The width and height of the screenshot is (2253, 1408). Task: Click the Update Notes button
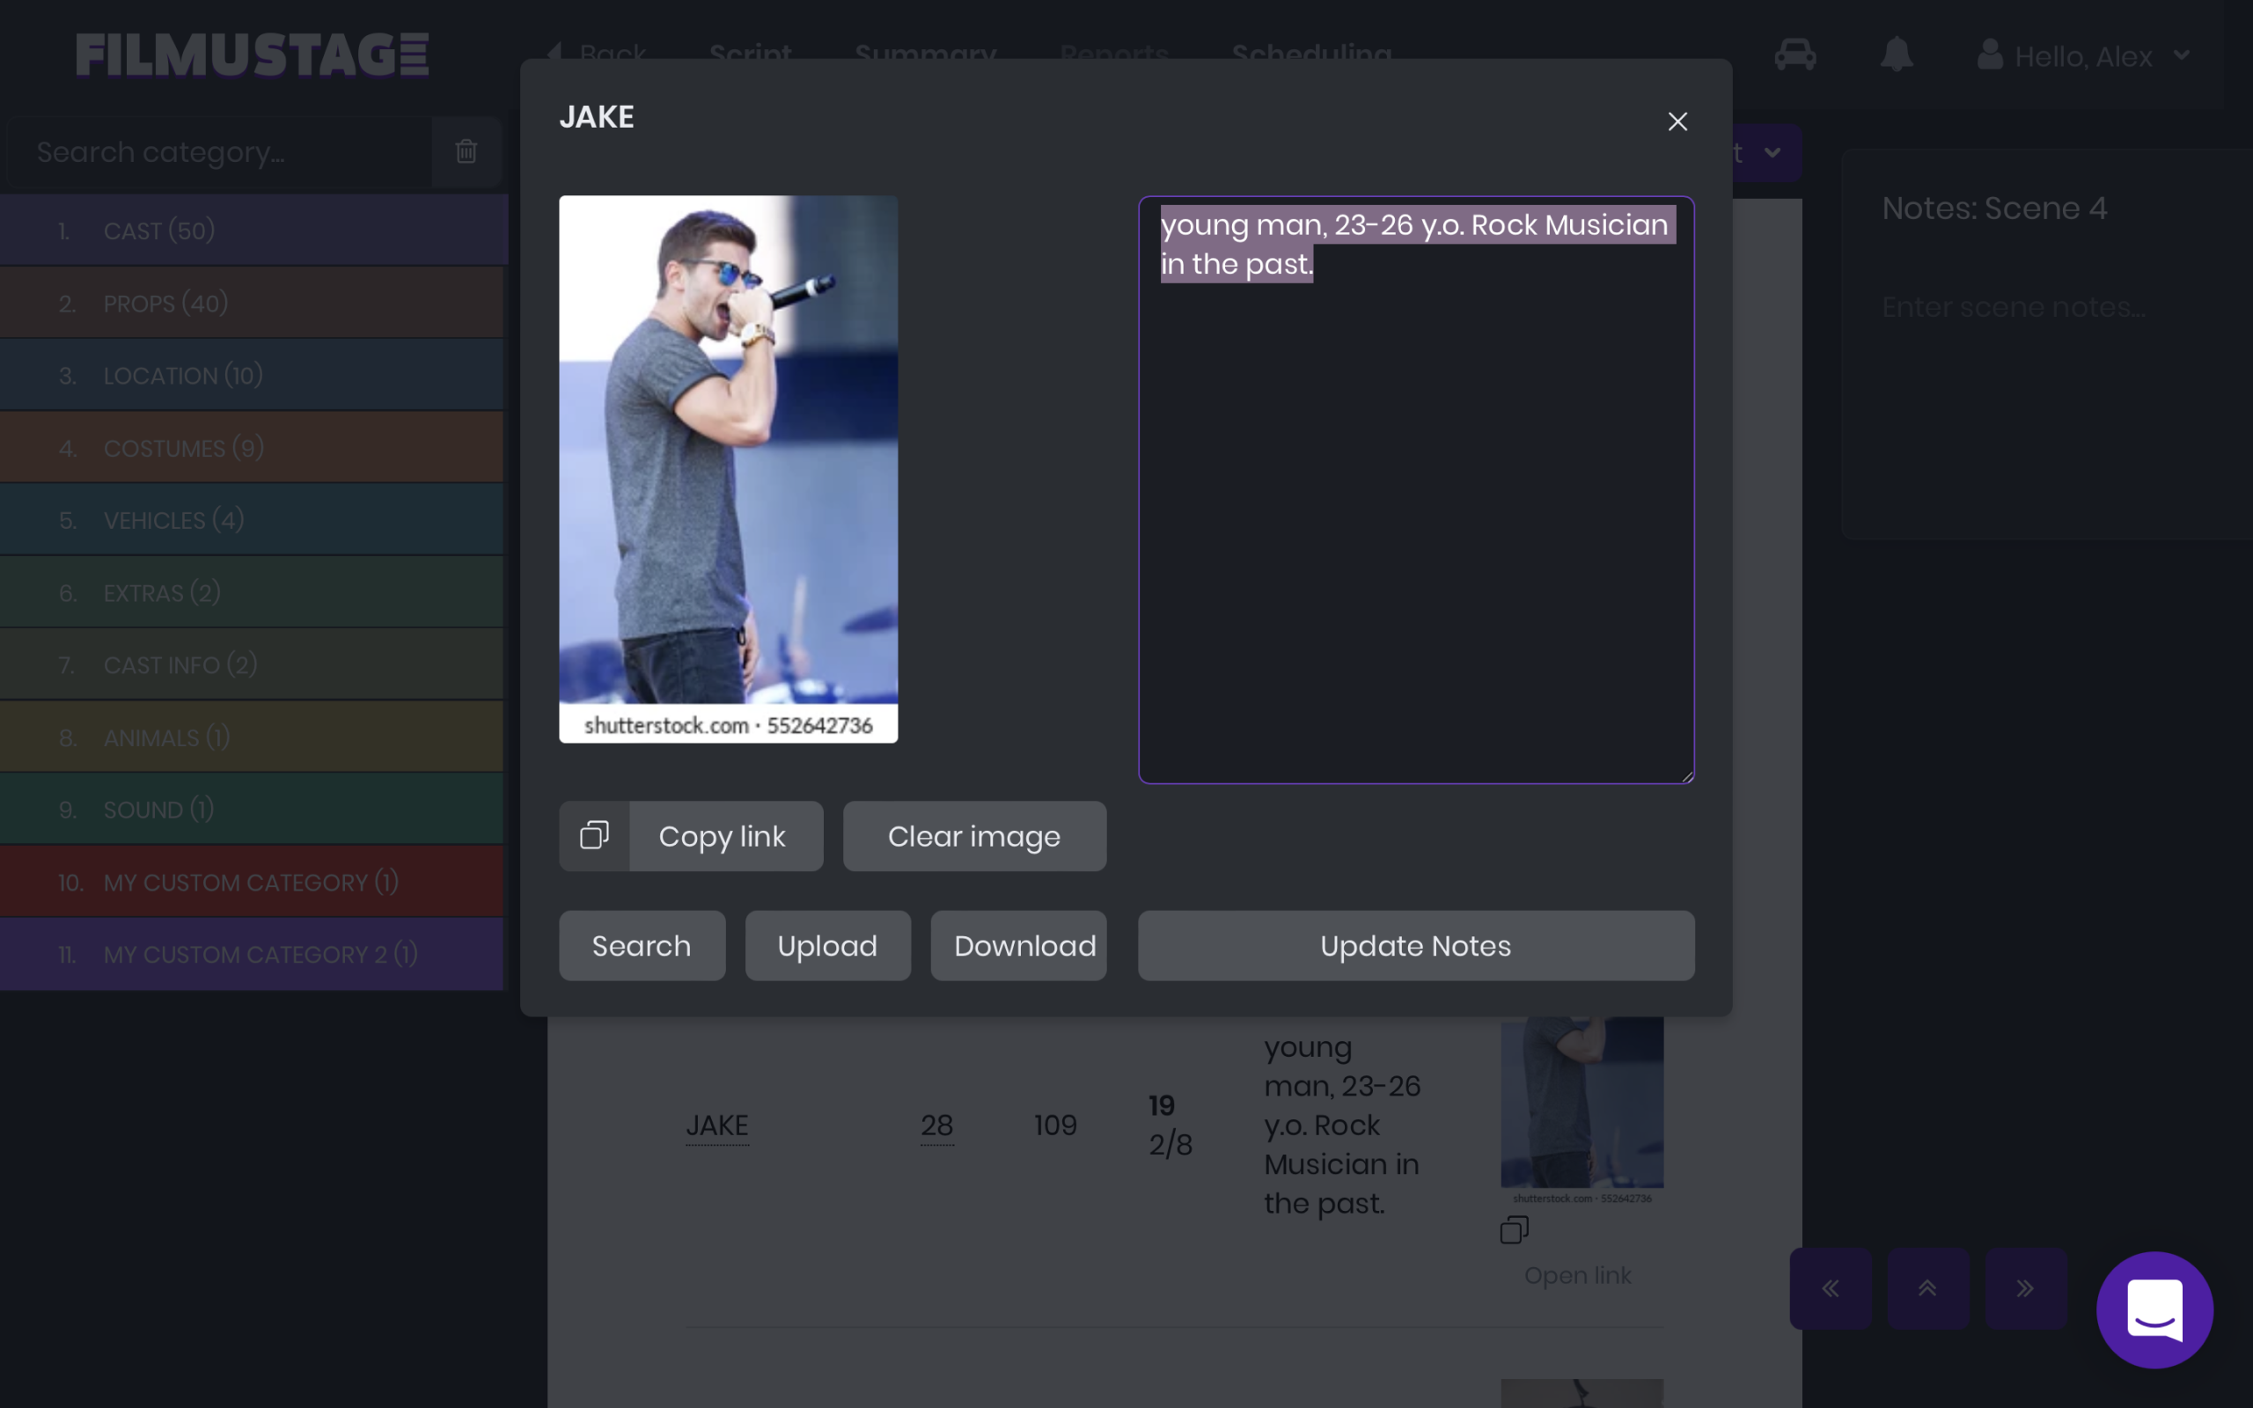point(1414,945)
